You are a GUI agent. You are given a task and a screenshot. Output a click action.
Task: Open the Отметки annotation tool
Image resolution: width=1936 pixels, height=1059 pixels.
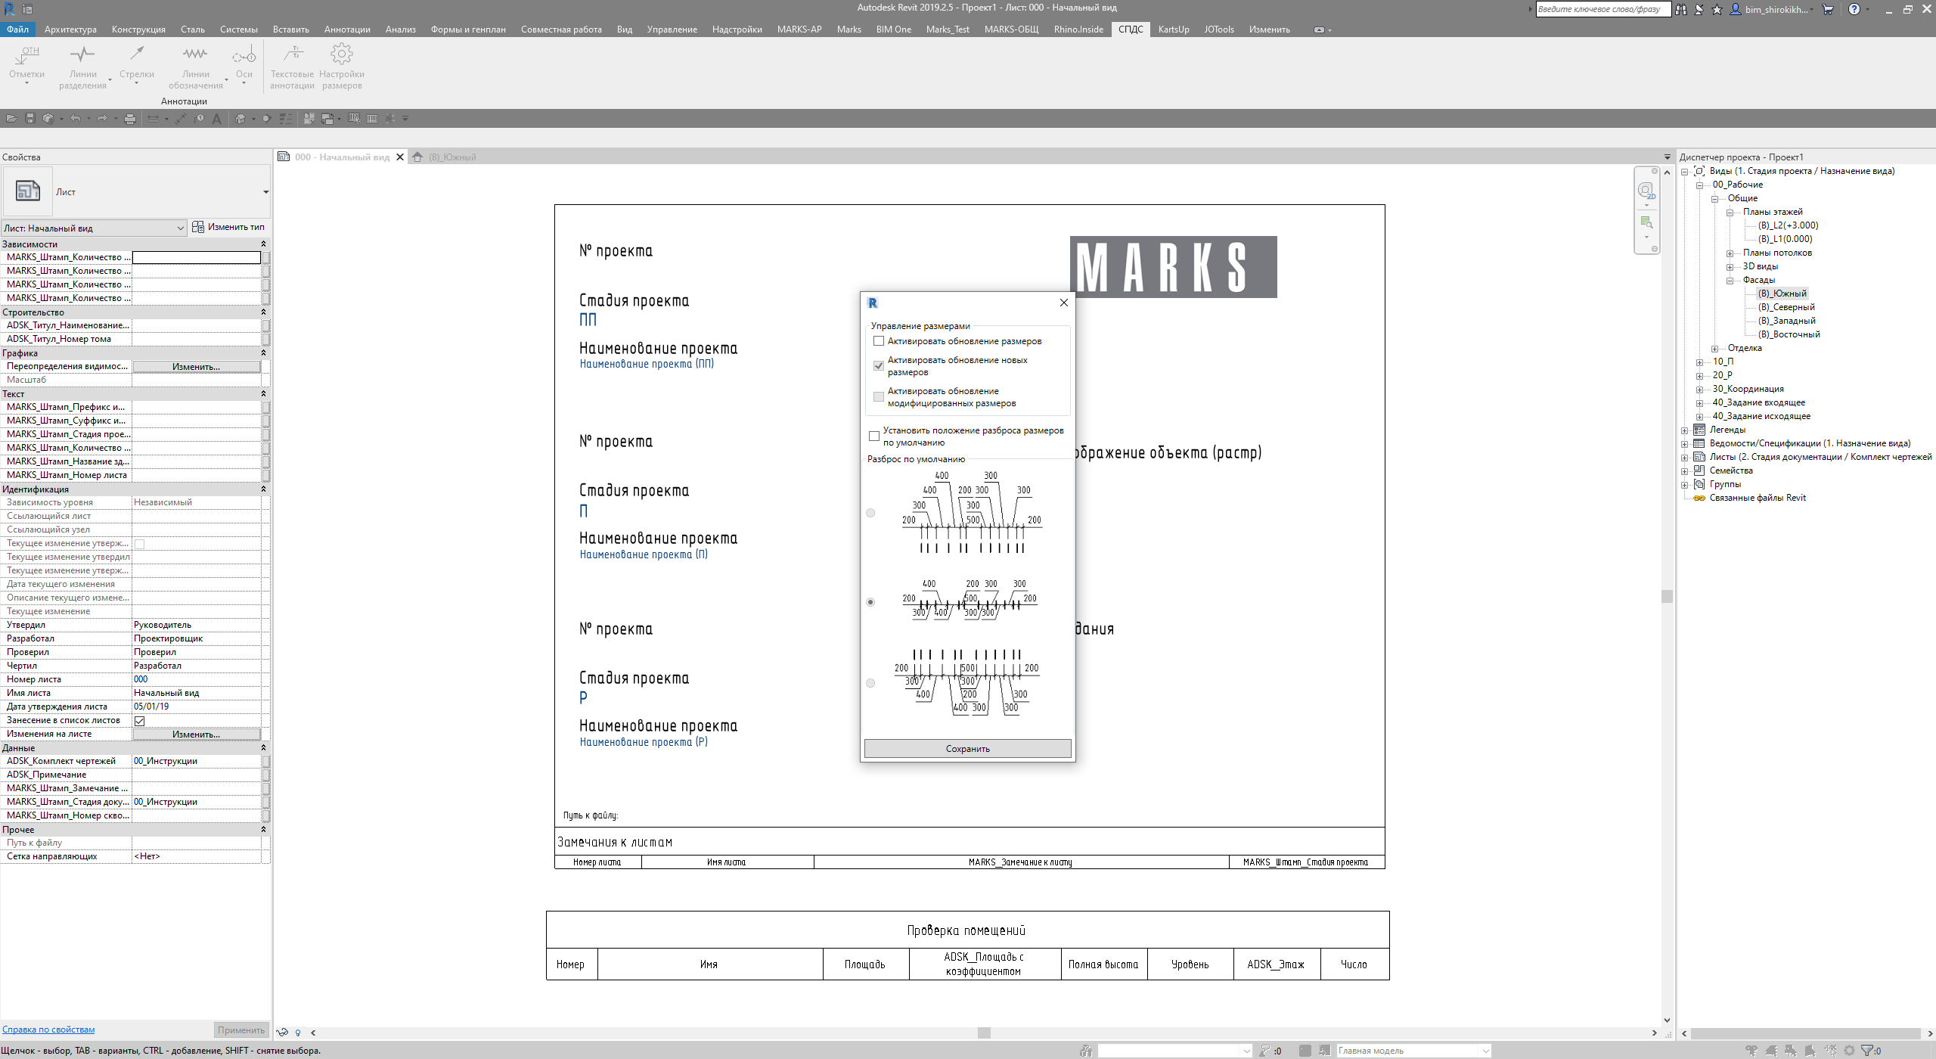pos(26,64)
